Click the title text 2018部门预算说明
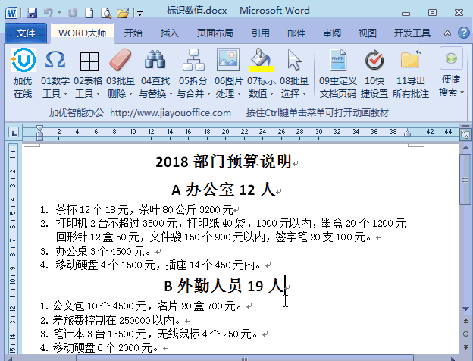 coord(224,162)
